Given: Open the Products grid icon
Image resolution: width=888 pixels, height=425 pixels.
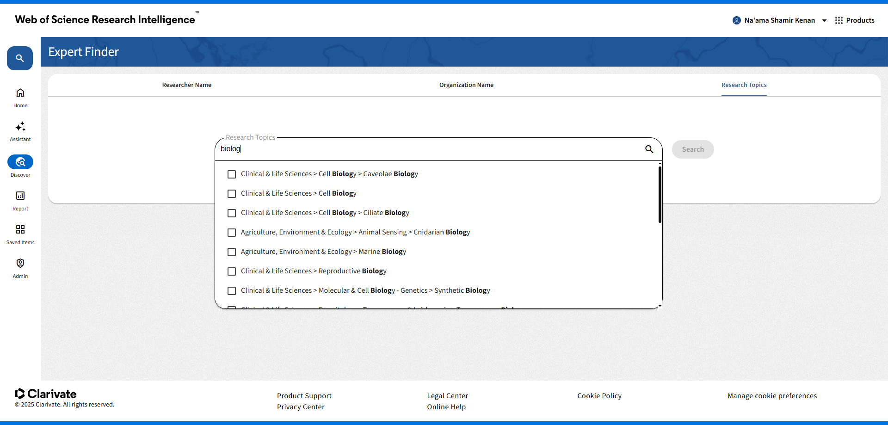Looking at the screenshot, I should click(x=839, y=20).
